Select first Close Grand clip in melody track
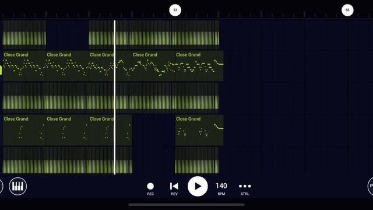373x210 pixels. pos(24,66)
